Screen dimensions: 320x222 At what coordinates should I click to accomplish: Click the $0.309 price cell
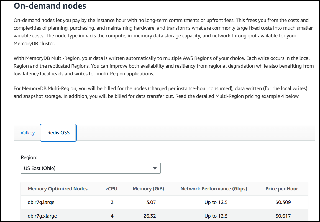point(283,202)
